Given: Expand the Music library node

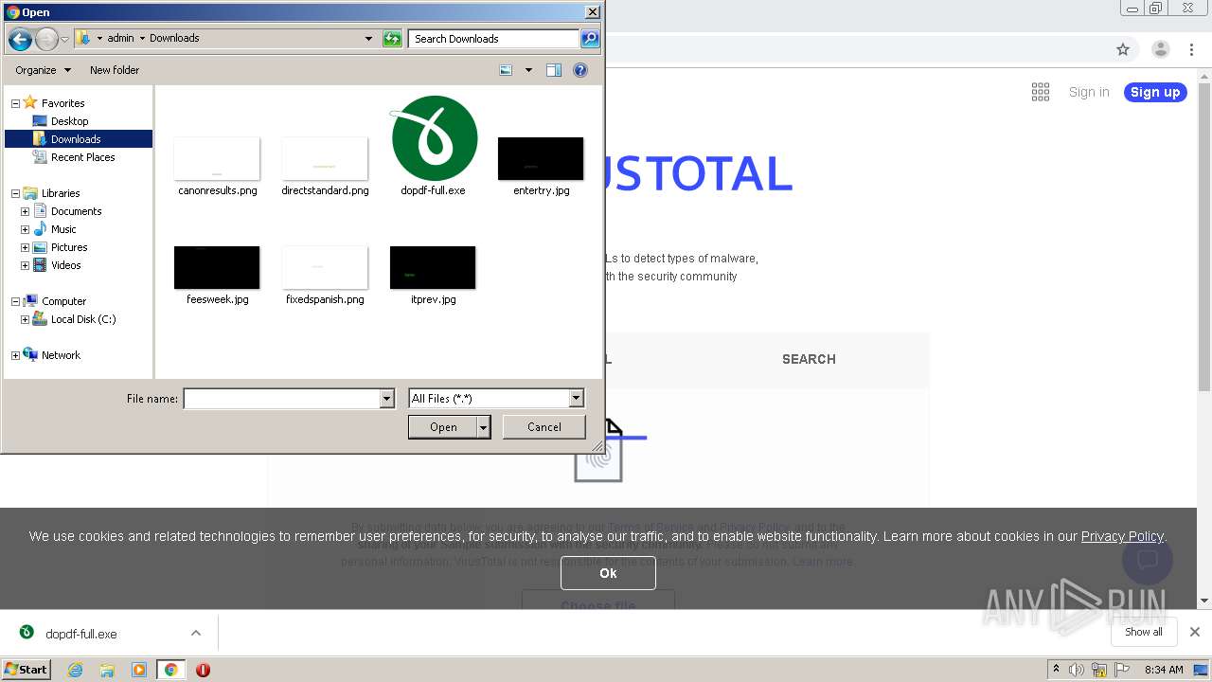Looking at the screenshot, I should [25, 229].
